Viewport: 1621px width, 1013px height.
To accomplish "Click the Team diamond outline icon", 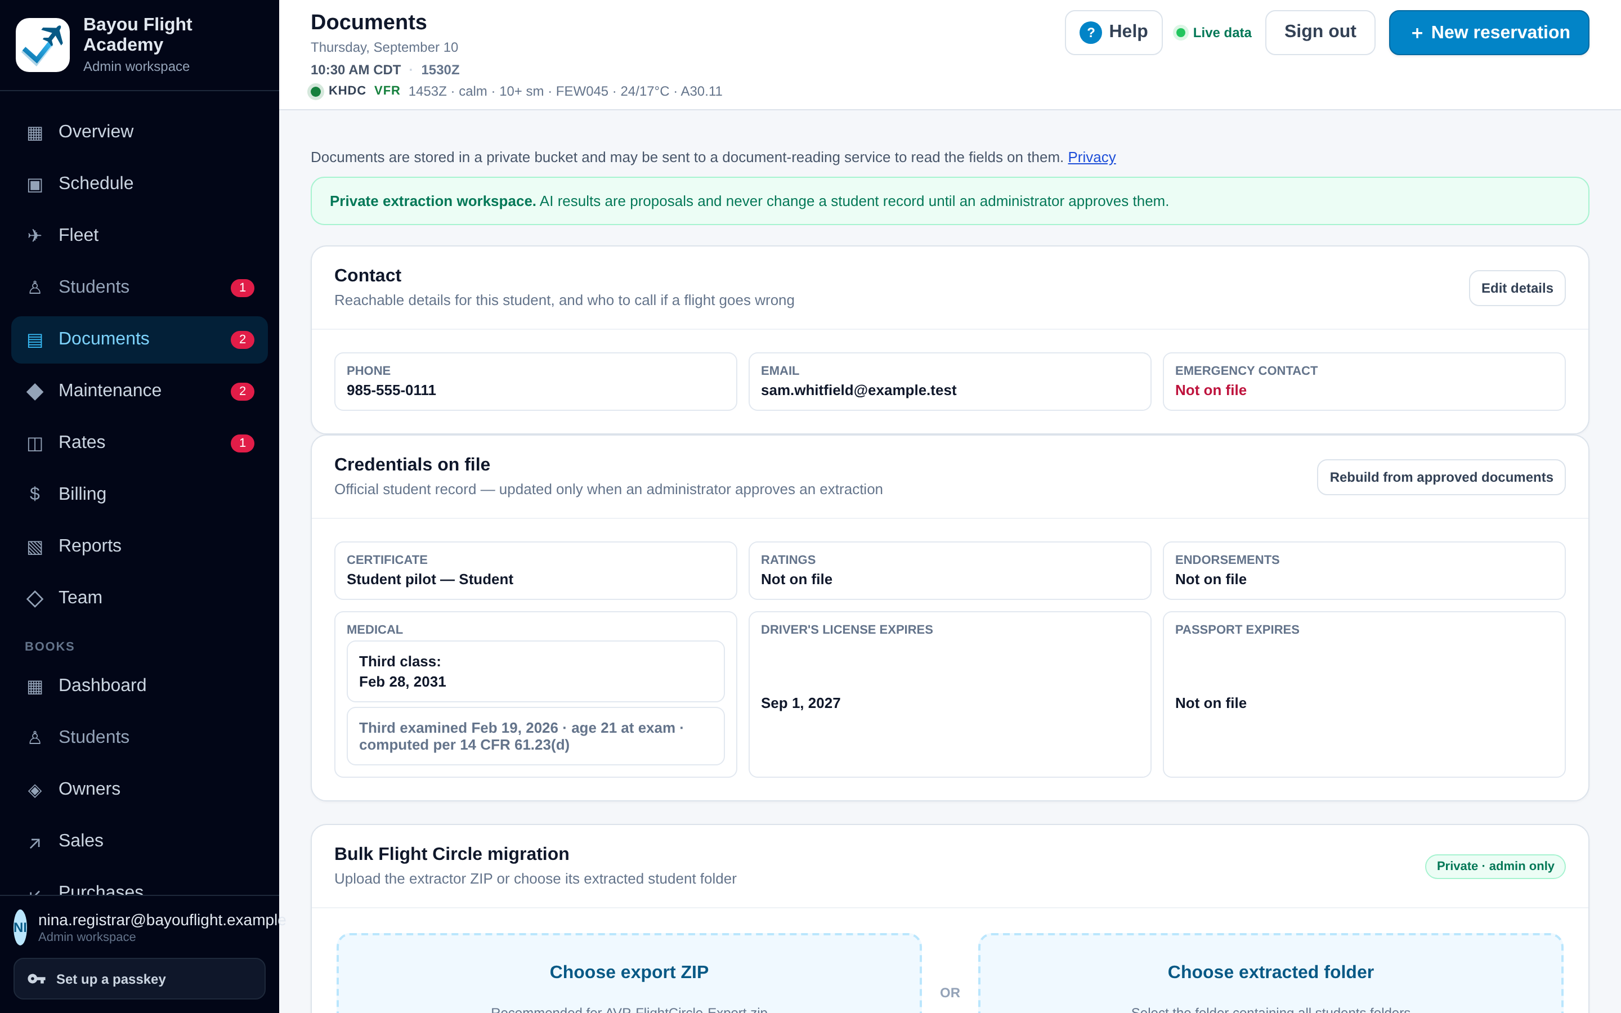I will point(35,598).
